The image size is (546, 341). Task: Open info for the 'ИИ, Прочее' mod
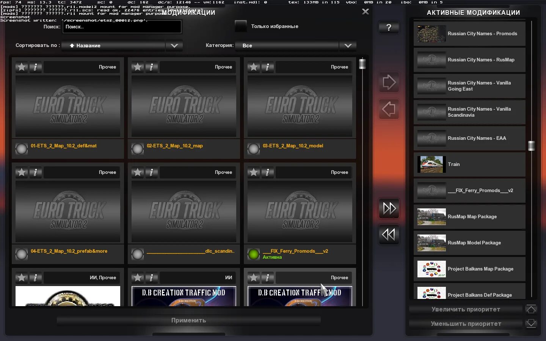[x=36, y=278]
